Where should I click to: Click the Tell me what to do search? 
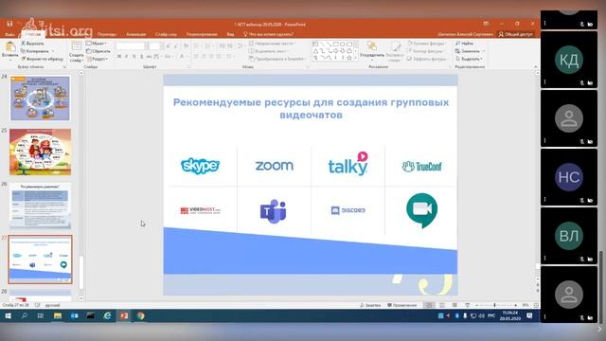(x=268, y=34)
